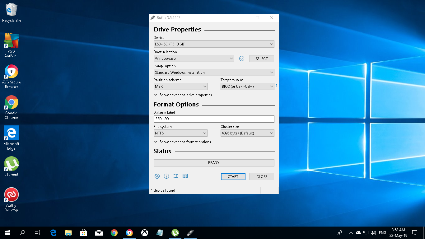
Task: Minimize the Rufus window
Action: (243, 18)
